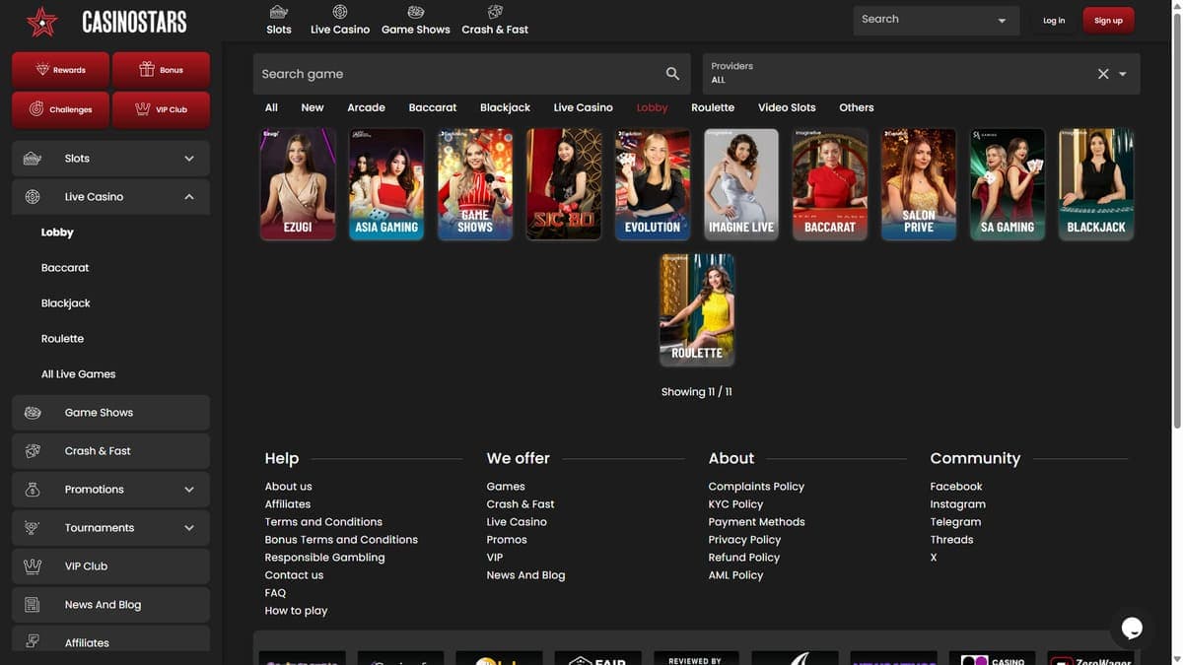The width and height of the screenshot is (1183, 665).
Task: Open the KYC Policy footer link
Action: [x=735, y=504]
